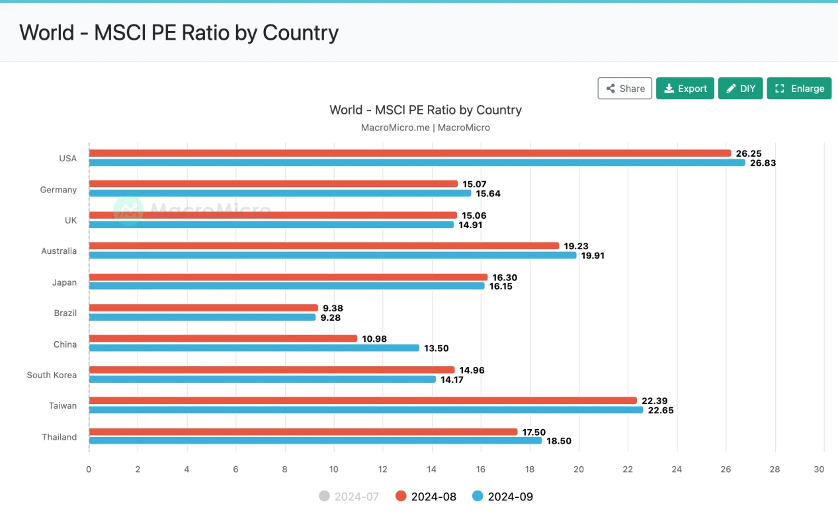Click the UK axis label
The image size is (838, 519).
point(71,220)
